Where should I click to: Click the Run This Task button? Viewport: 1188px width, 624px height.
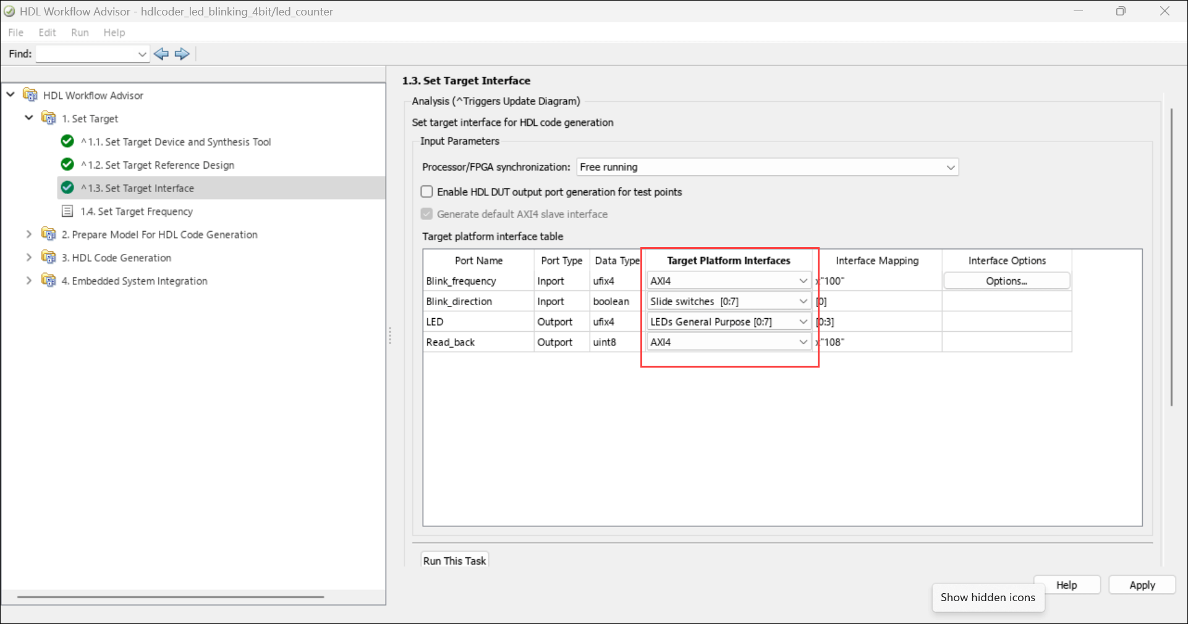[x=455, y=560]
